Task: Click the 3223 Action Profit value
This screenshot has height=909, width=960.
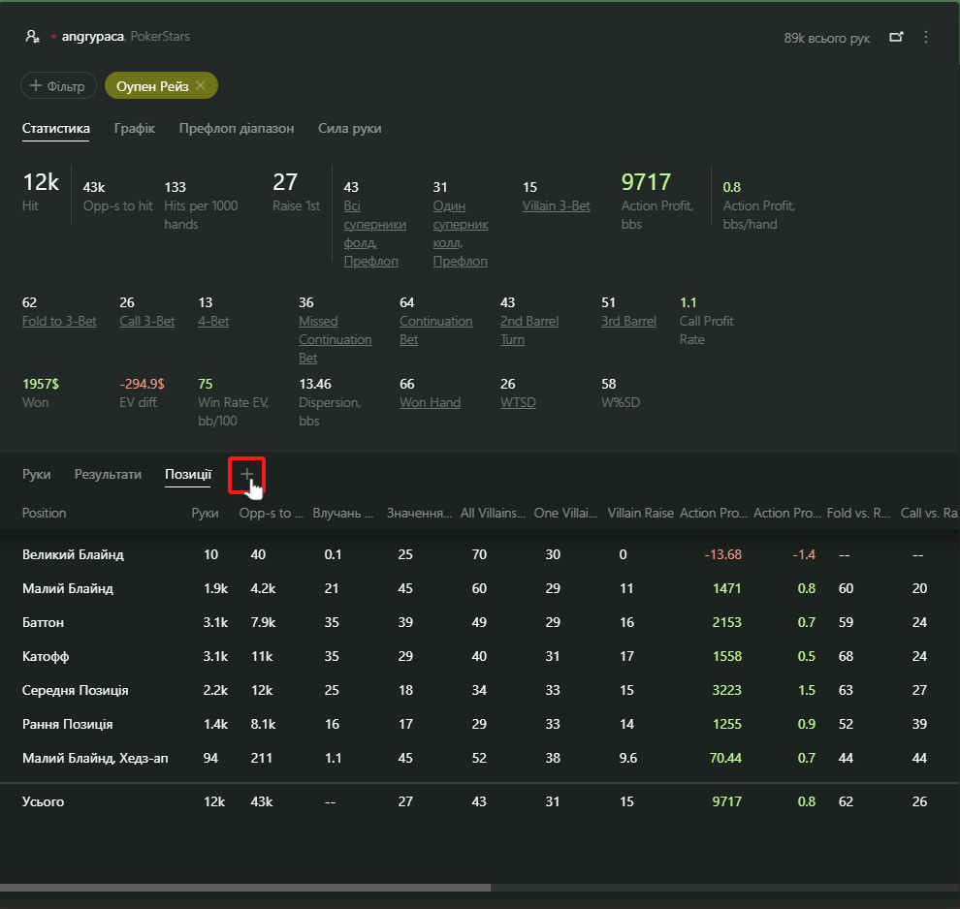Action: click(x=726, y=690)
